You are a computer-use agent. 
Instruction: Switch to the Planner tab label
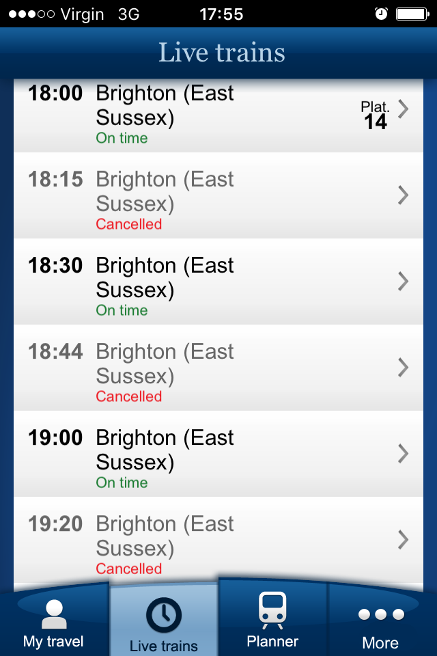click(x=272, y=642)
